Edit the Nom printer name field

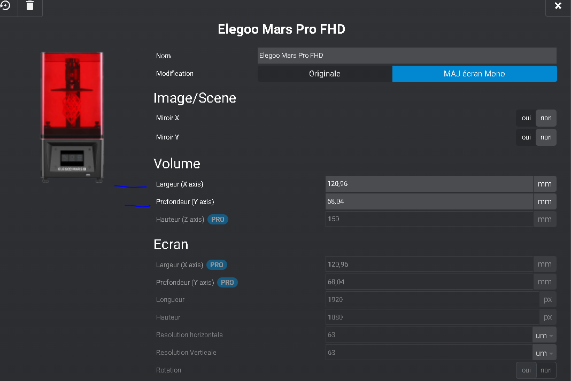pos(407,56)
